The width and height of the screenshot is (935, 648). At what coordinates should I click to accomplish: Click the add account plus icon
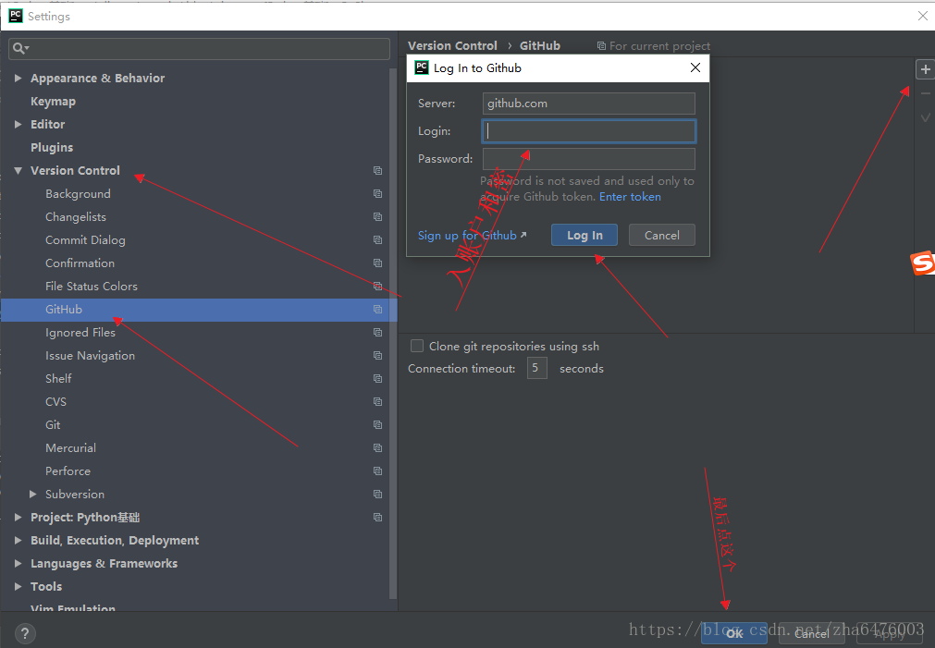[x=925, y=69]
